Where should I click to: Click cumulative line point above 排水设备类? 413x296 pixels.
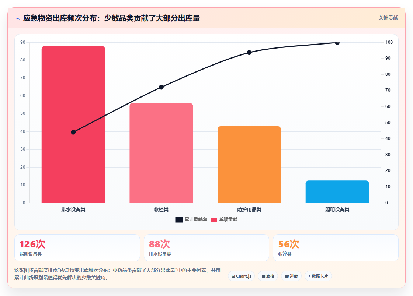coord(73,132)
